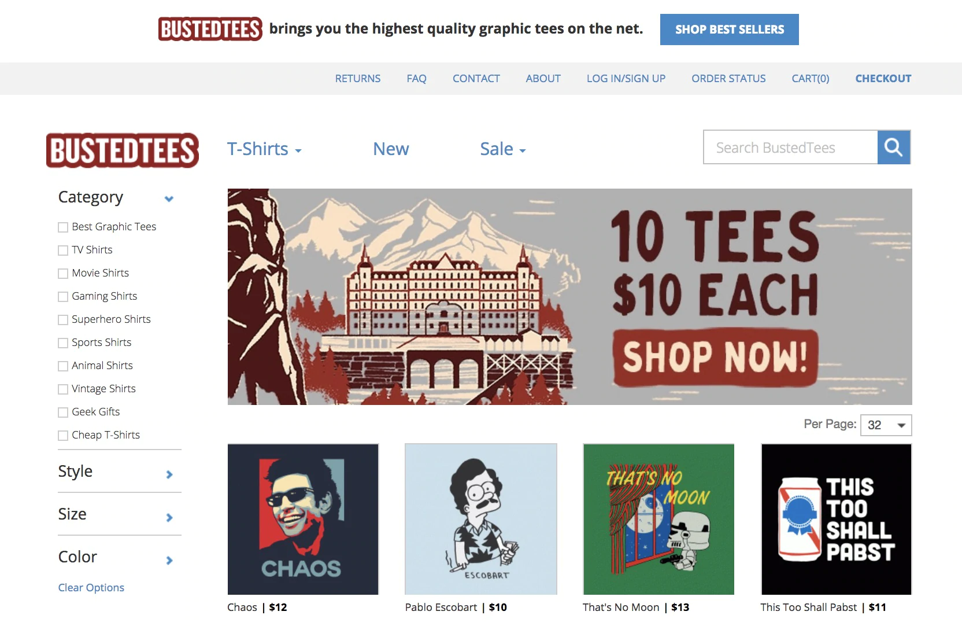Viewport: 962px width, 626px height.
Task: Open the Per Page dropdown
Action: (x=886, y=425)
